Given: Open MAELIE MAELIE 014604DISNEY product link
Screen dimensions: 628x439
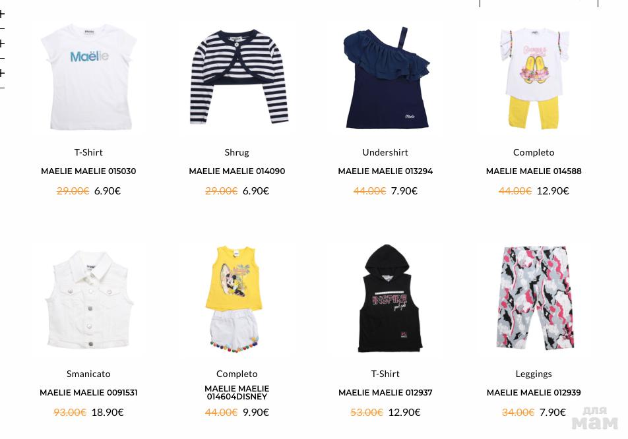Looking at the screenshot, I should [x=237, y=393].
